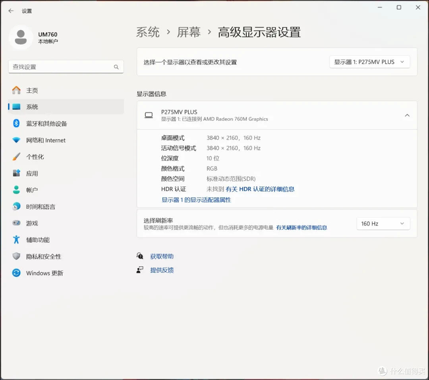Open 帐户 settings page
The height and width of the screenshot is (380, 429).
66,190
